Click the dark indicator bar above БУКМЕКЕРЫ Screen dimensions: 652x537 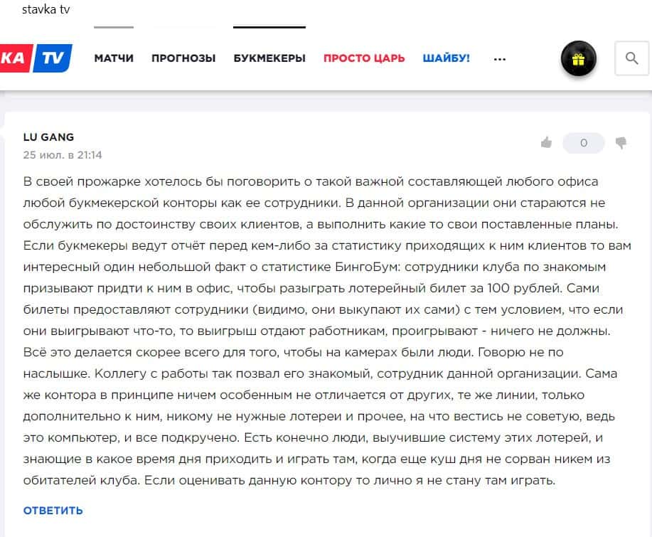(269, 28)
